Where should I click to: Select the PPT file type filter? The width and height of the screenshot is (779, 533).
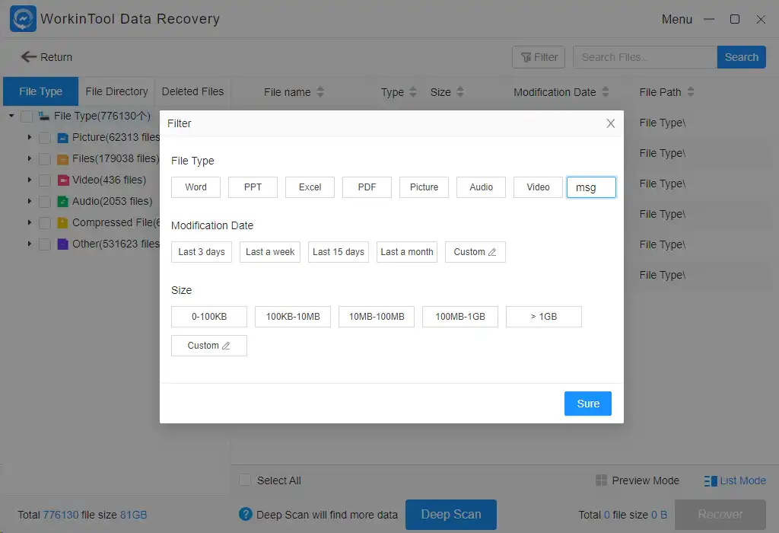tap(253, 187)
